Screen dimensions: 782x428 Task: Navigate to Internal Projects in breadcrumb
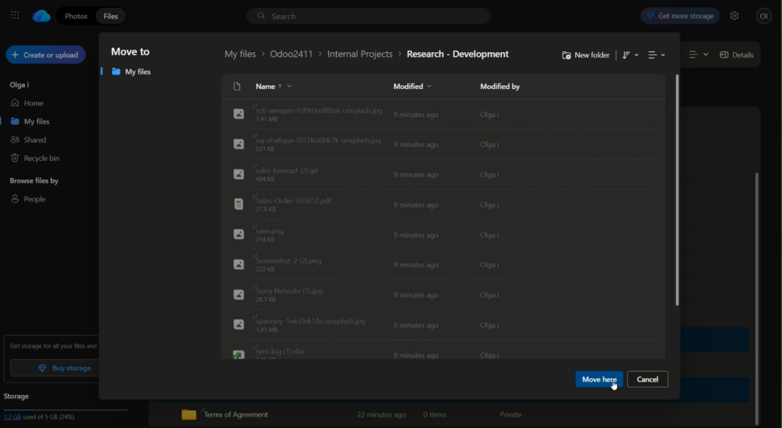pos(360,54)
